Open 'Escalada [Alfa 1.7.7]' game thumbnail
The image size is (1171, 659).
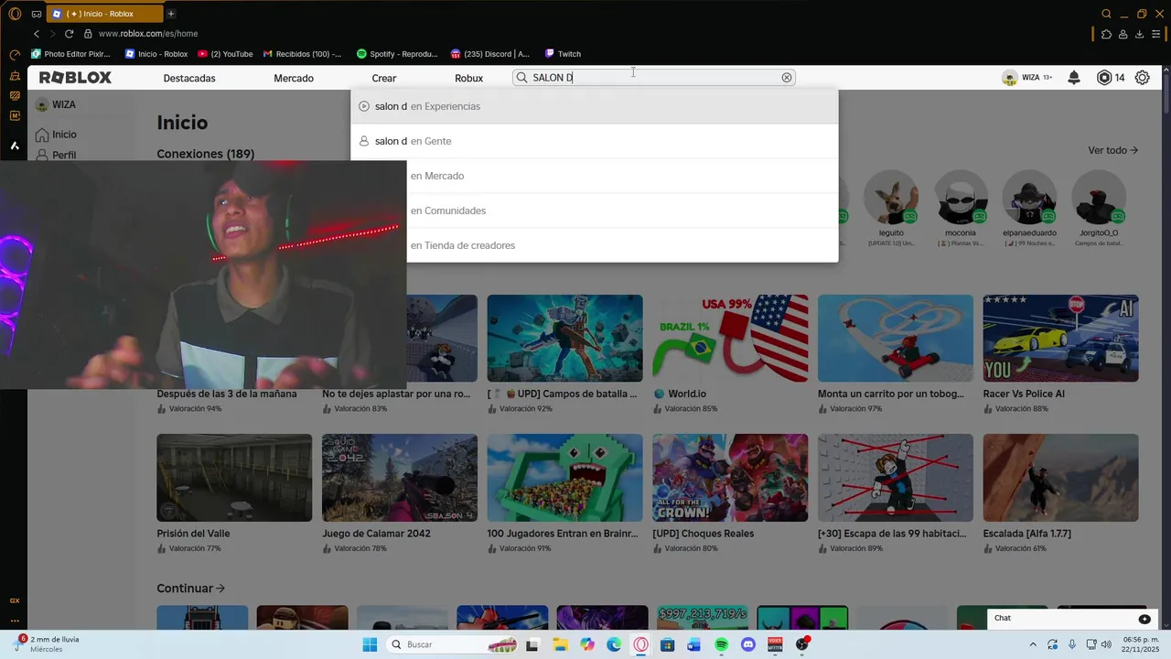(x=1060, y=478)
